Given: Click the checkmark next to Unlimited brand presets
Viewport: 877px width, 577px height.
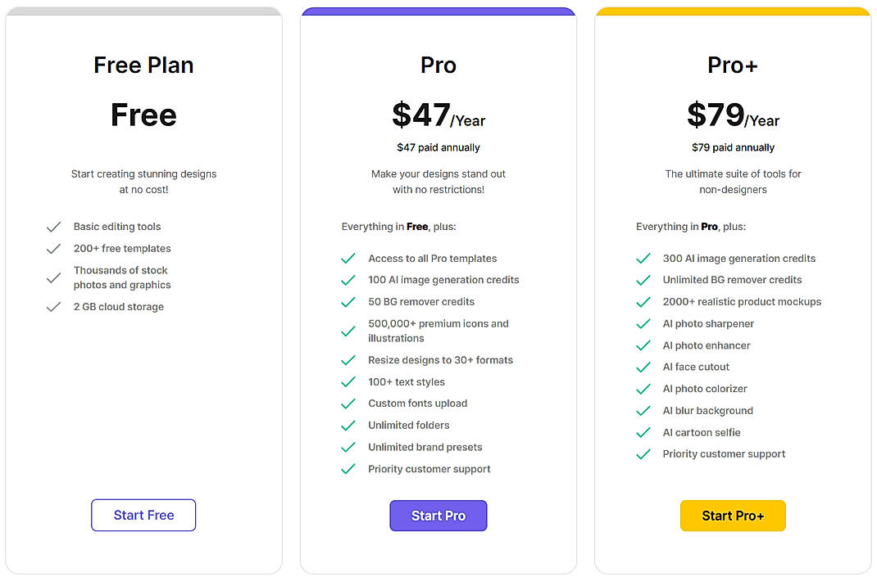Looking at the screenshot, I should [x=348, y=447].
